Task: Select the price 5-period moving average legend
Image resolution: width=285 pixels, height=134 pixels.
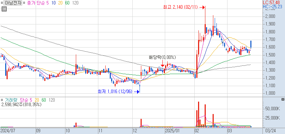Action: [x=48, y=3]
